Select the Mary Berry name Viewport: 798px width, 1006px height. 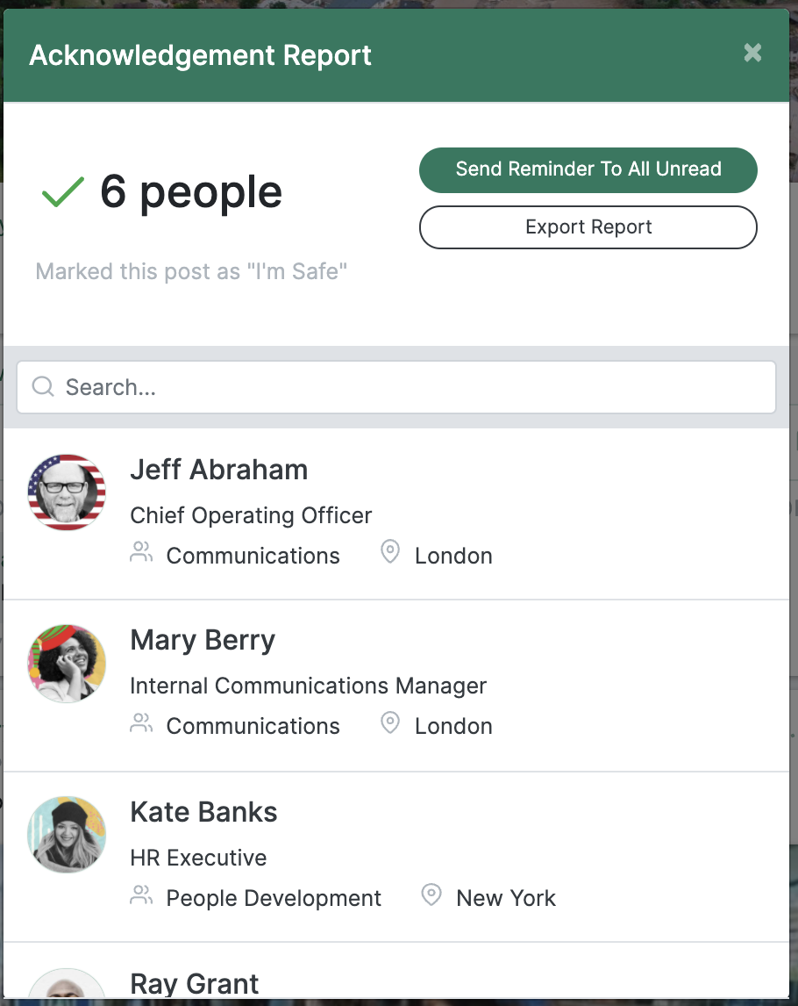pyautogui.click(x=203, y=640)
